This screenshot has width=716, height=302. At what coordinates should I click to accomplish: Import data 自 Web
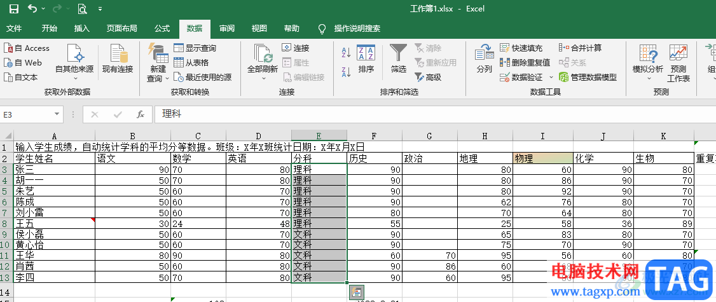pyautogui.click(x=23, y=62)
